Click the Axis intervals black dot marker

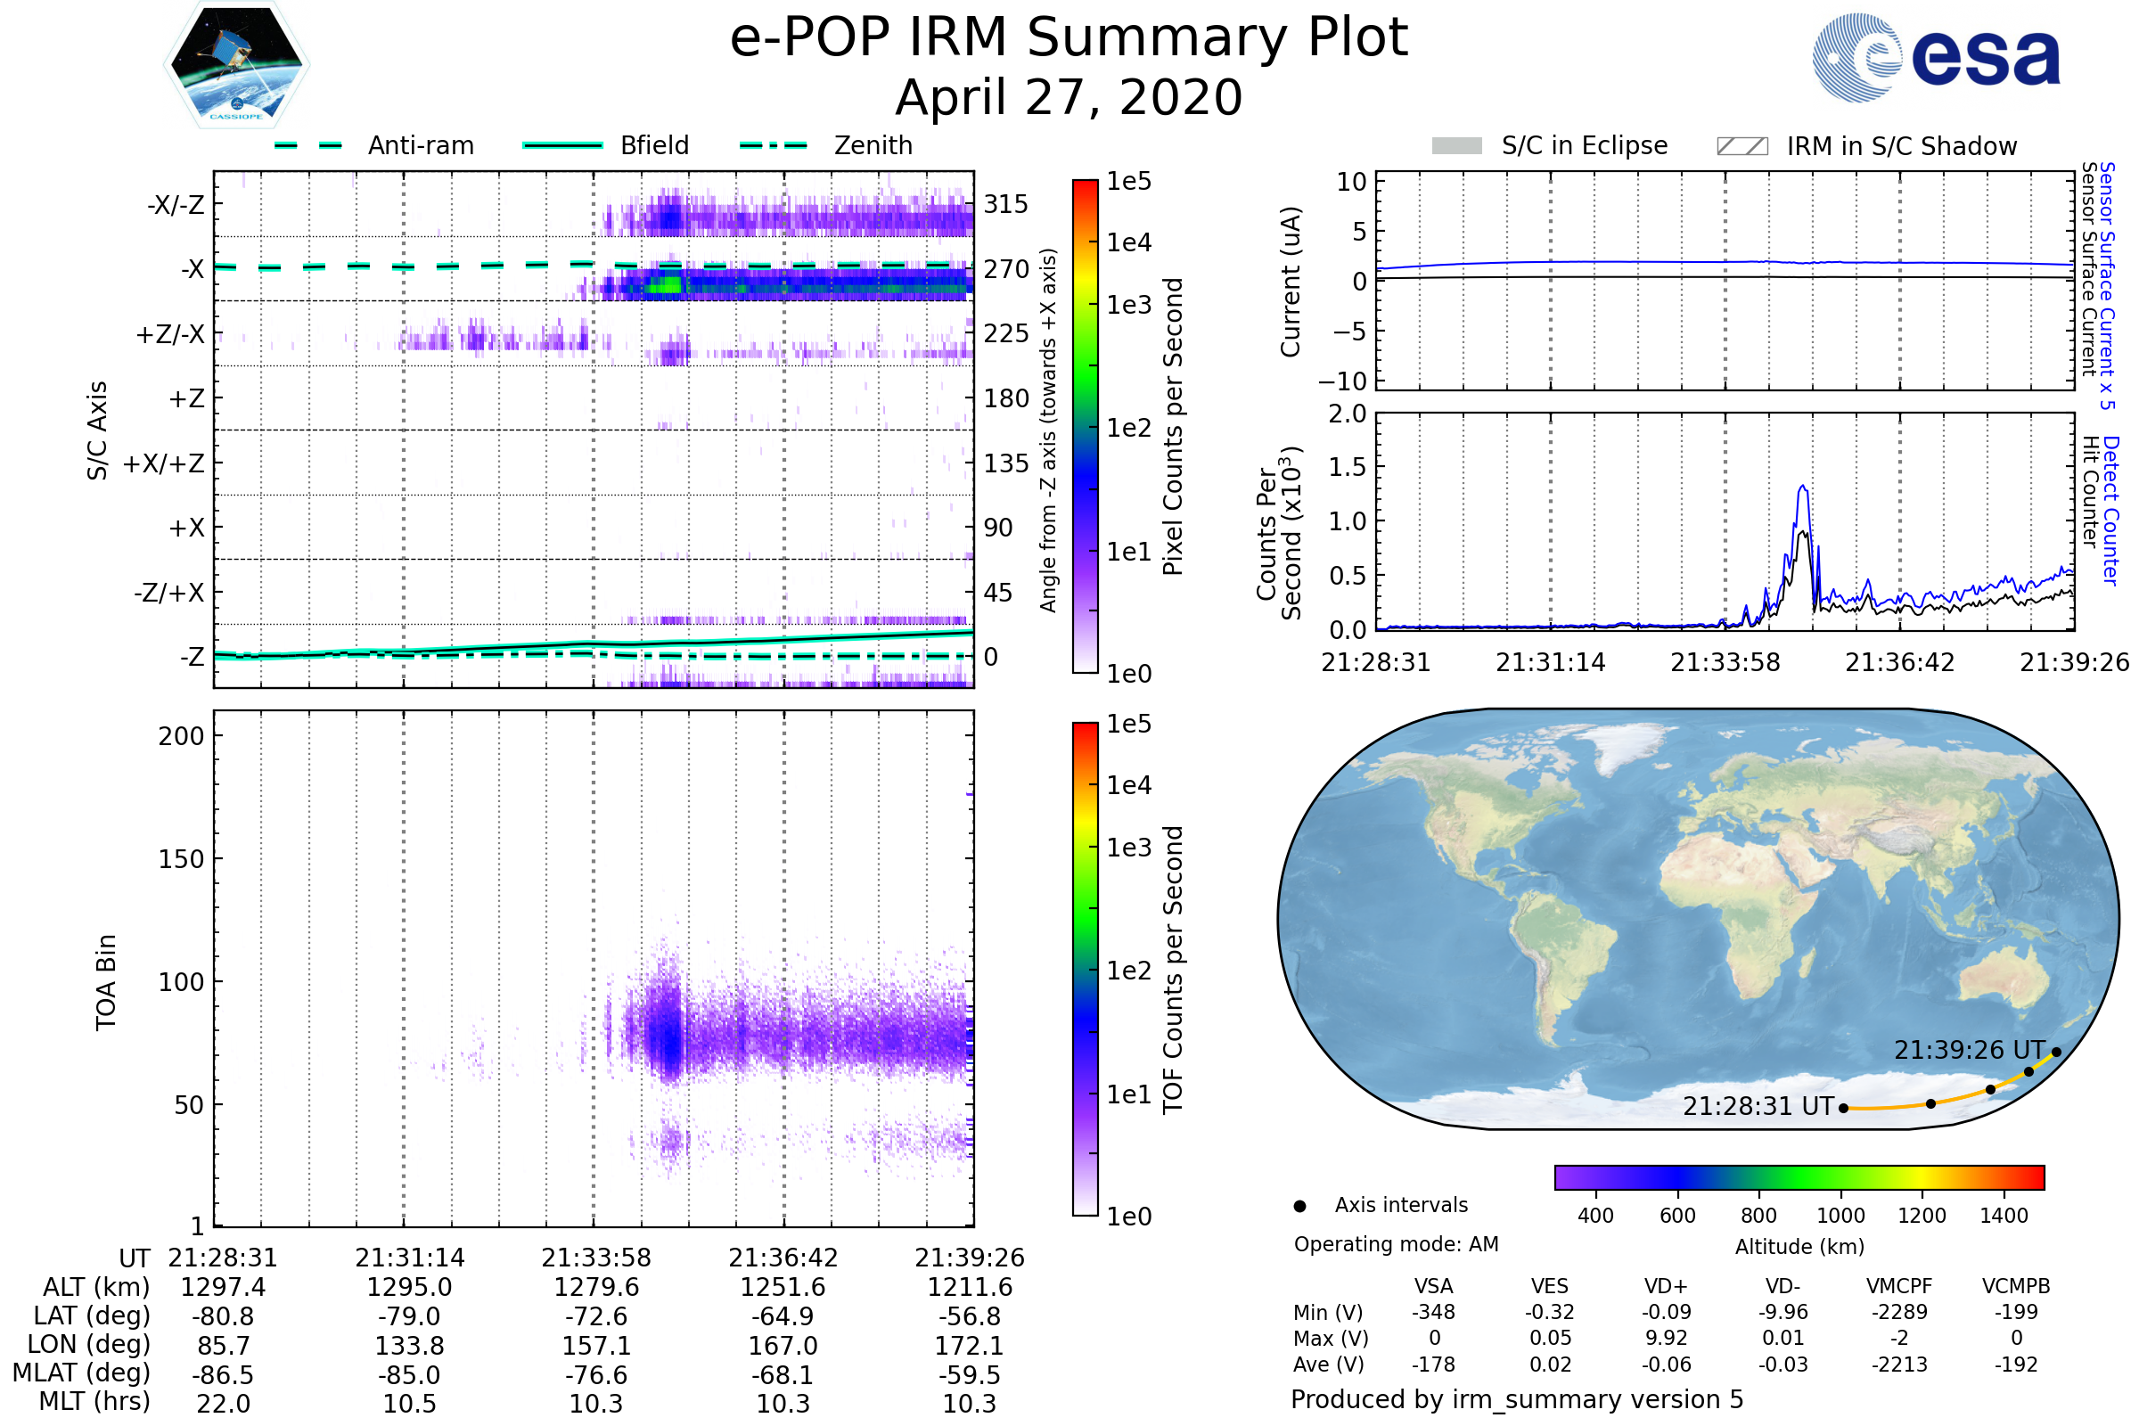tap(1300, 1207)
